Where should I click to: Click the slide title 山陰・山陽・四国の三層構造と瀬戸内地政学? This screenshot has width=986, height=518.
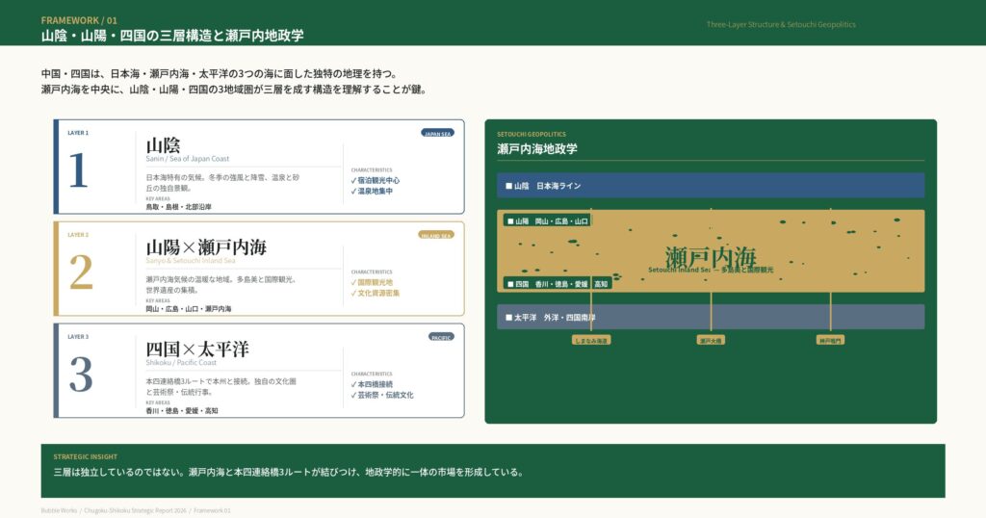172,36
